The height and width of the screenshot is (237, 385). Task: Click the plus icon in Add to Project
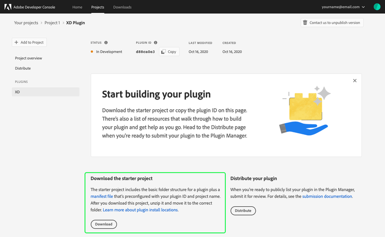click(x=16, y=42)
